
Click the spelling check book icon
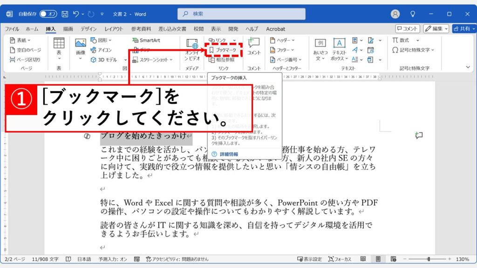68,259
